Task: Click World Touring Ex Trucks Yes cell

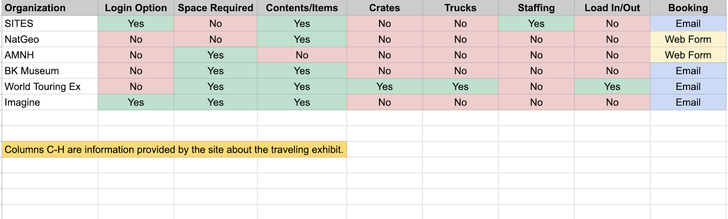Action: [x=460, y=86]
